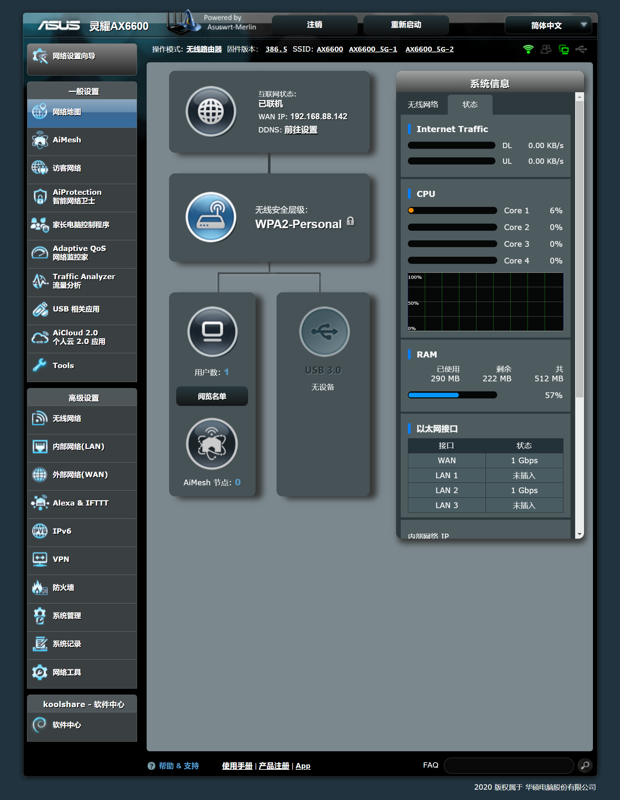
Task: Select the 状态 tab
Action: [470, 105]
